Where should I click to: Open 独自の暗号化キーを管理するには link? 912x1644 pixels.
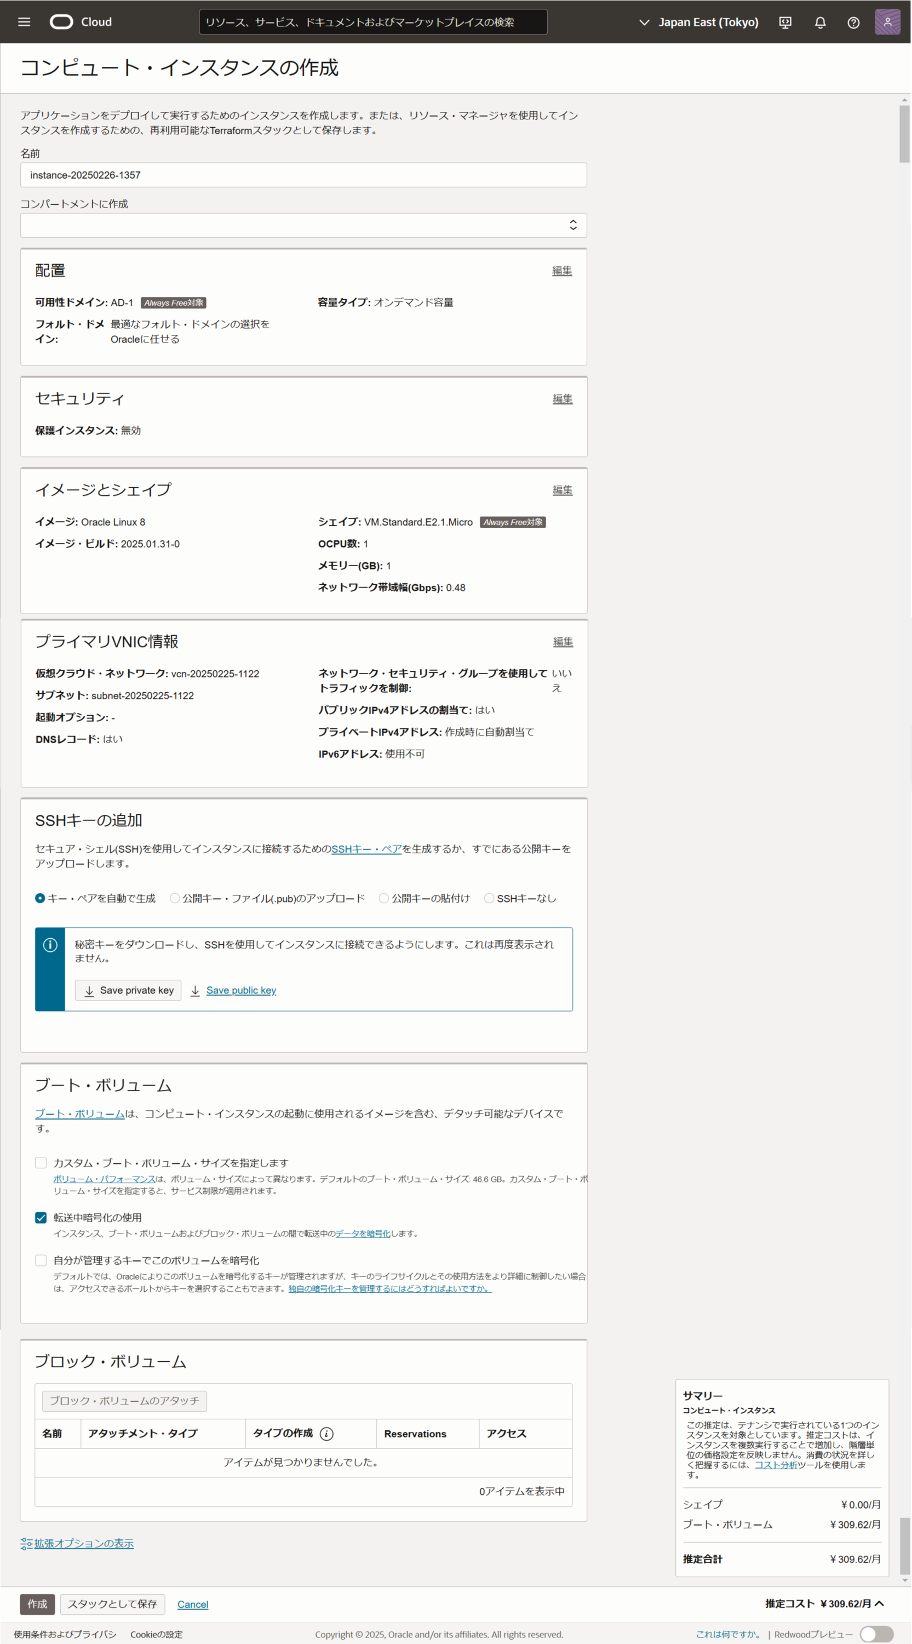point(389,1288)
